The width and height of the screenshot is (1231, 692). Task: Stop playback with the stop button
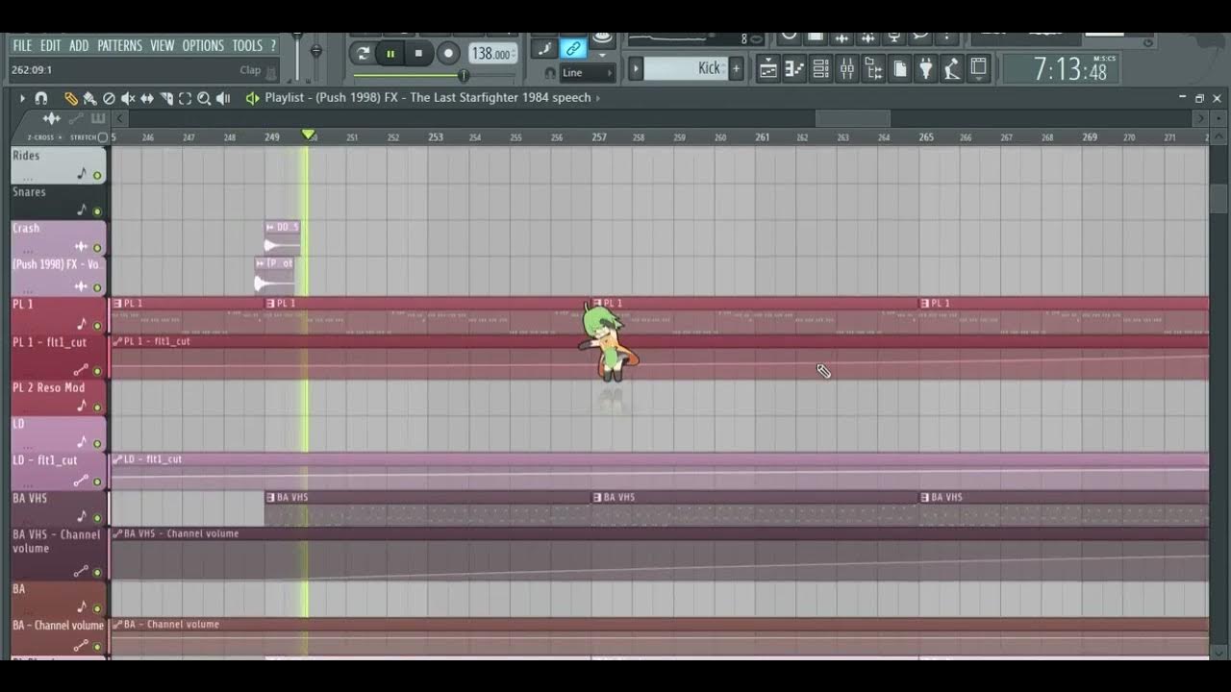(418, 54)
